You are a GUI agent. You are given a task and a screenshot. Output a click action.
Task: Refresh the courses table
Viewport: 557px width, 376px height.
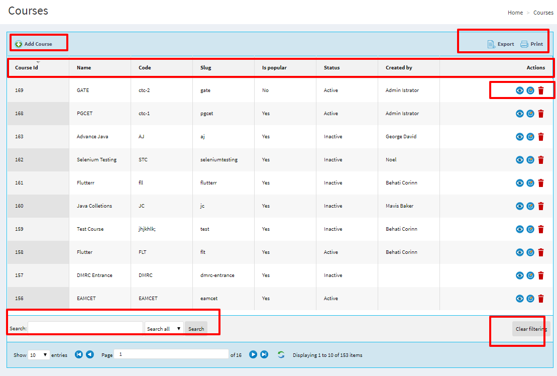click(281, 354)
